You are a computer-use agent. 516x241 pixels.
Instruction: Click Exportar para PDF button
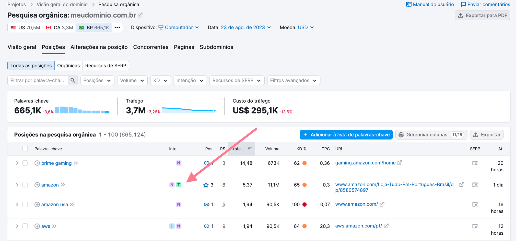[482, 15]
